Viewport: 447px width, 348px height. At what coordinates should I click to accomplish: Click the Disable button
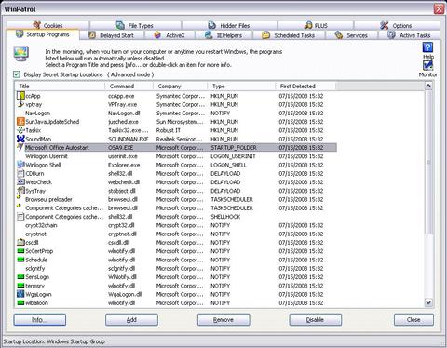tap(316, 320)
